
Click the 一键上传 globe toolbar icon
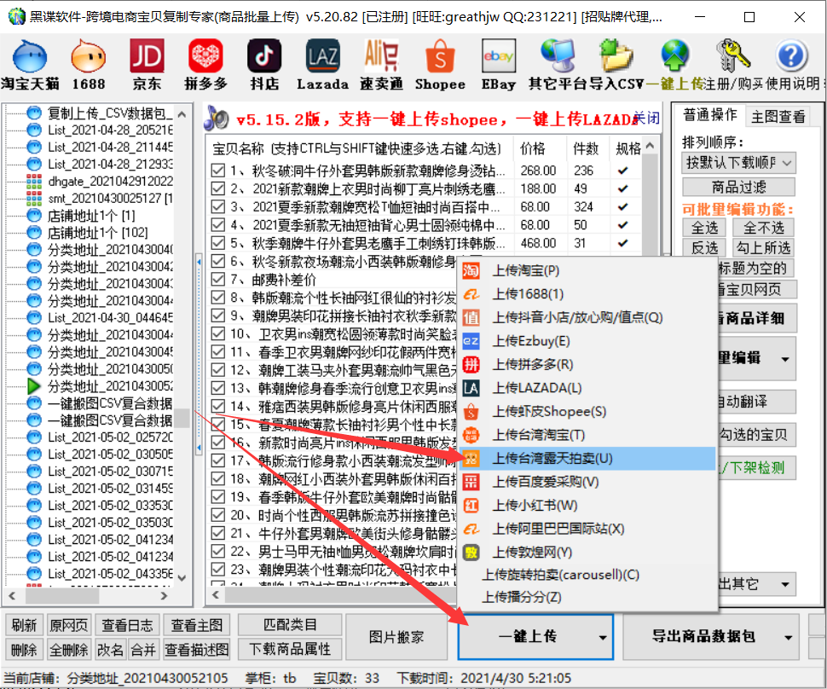click(x=675, y=56)
